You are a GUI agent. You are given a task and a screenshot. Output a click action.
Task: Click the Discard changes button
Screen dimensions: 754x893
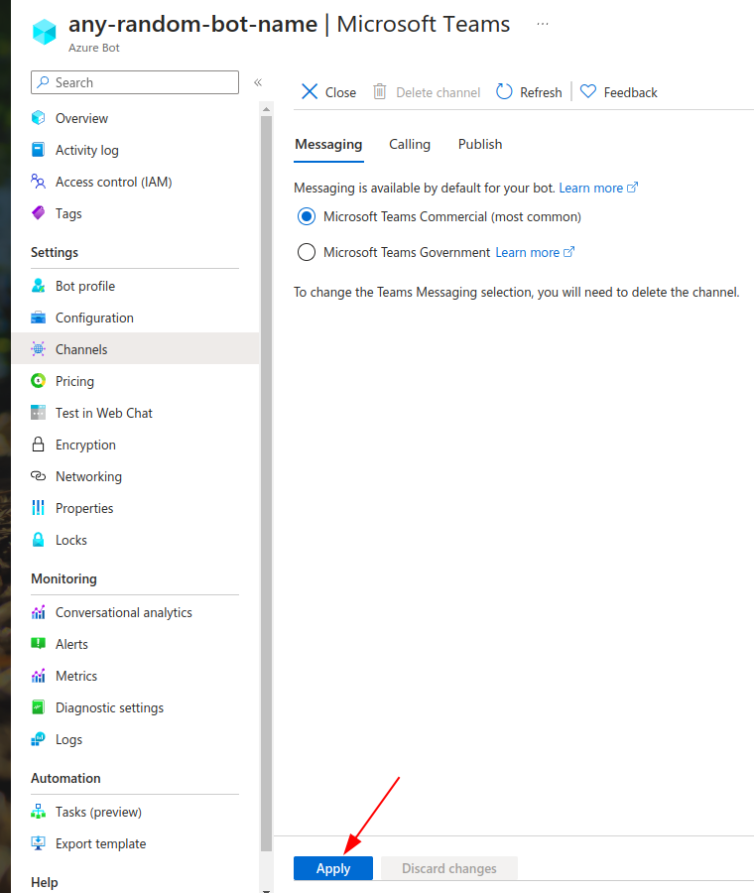pyautogui.click(x=448, y=868)
